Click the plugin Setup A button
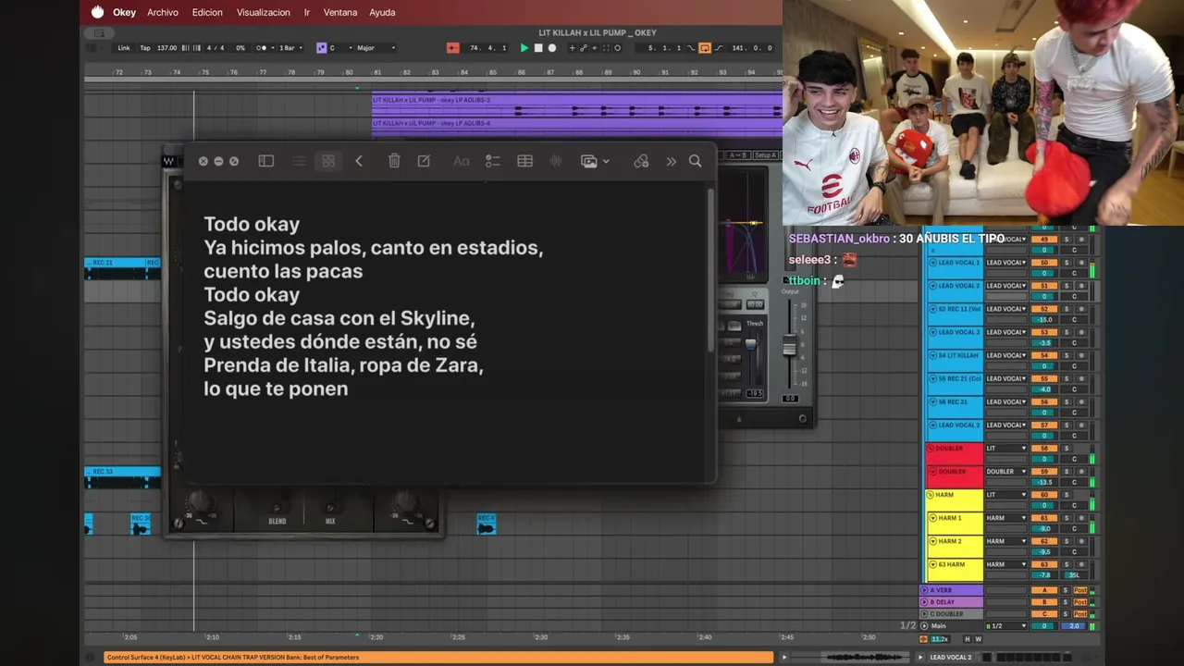 pos(765,155)
